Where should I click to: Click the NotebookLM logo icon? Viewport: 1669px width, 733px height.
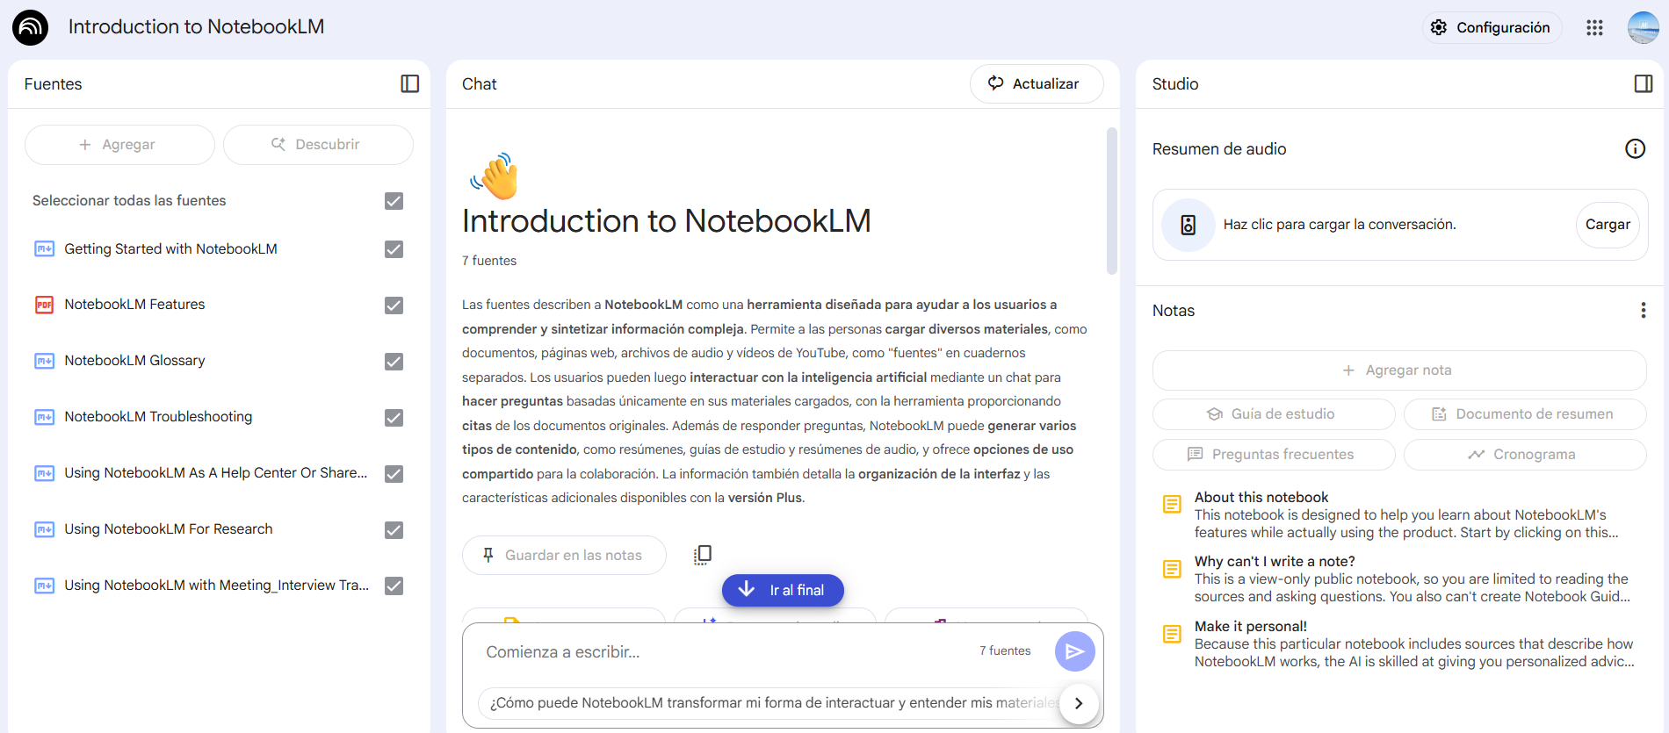pos(30,27)
